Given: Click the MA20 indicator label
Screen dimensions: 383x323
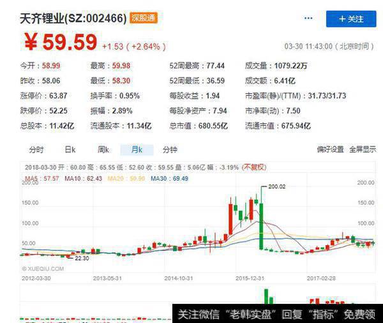Looking at the screenshot, I should [x=126, y=178].
